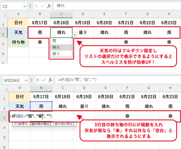This screenshot has width=181, height=149.
Task: Click the fx insert function icon beside MEDIAN
Action: pos(49,80)
